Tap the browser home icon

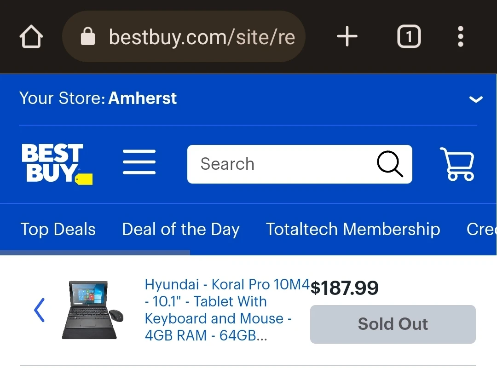click(31, 36)
